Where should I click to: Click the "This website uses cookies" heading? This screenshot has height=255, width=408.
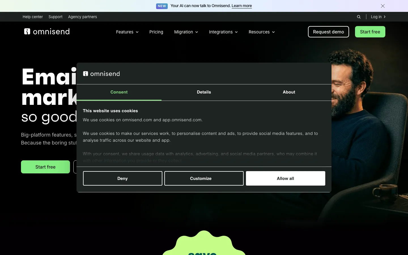coord(110,111)
